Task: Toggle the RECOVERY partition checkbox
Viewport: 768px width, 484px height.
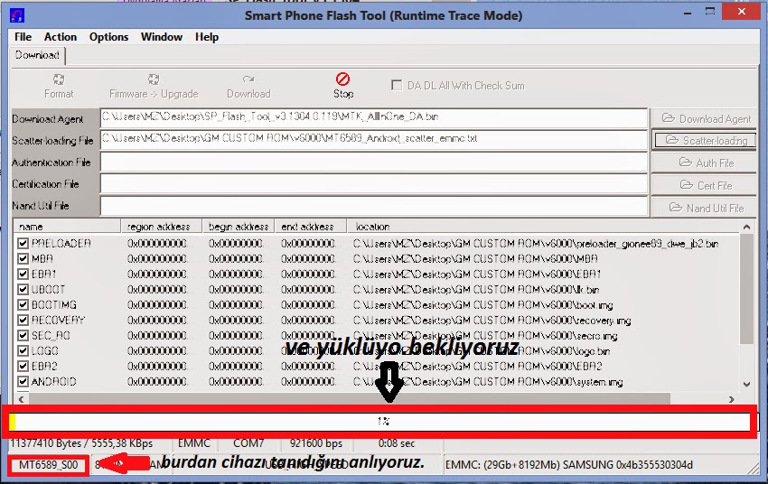Action: [23, 321]
